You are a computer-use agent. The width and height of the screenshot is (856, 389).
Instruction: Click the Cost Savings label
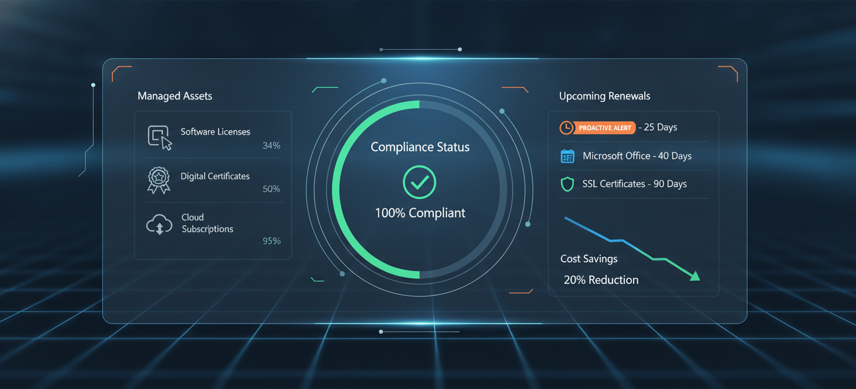click(x=589, y=259)
